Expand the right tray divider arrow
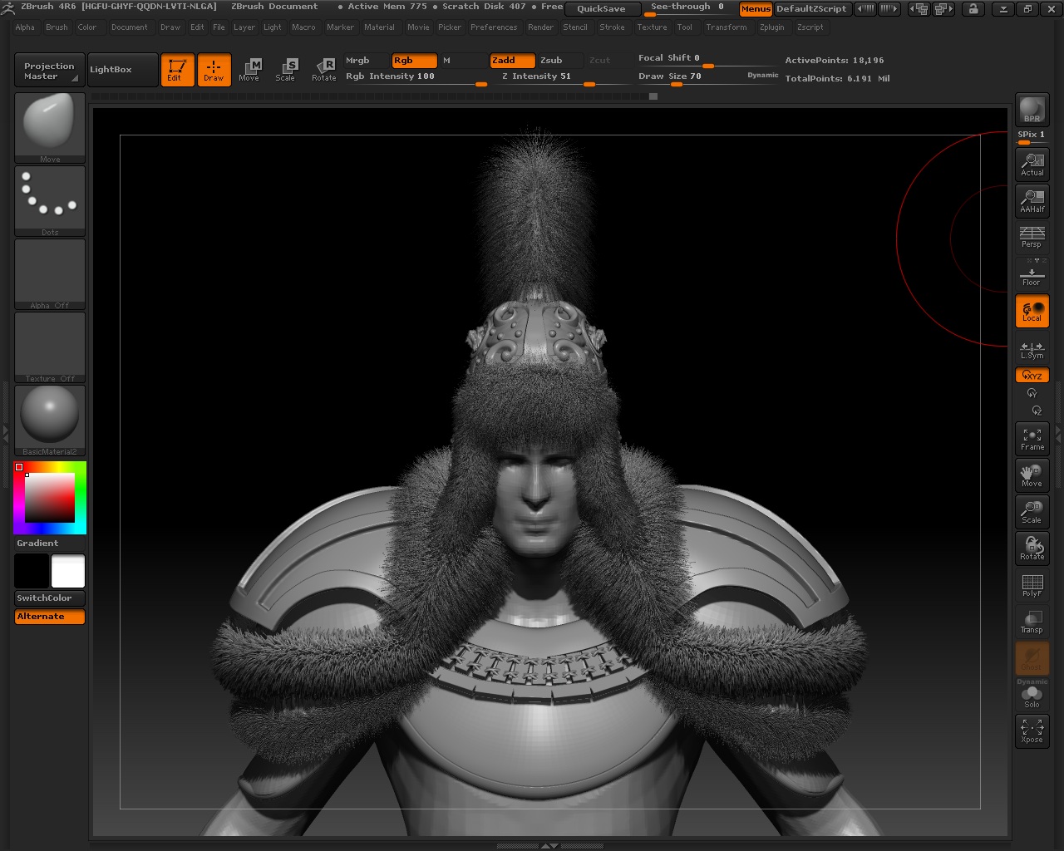 pyautogui.click(x=1058, y=433)
